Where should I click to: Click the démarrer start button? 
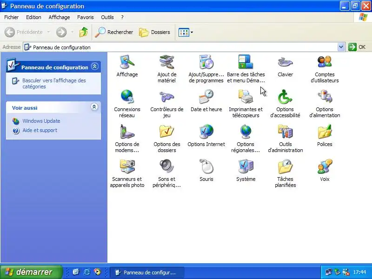pos(31,272)
